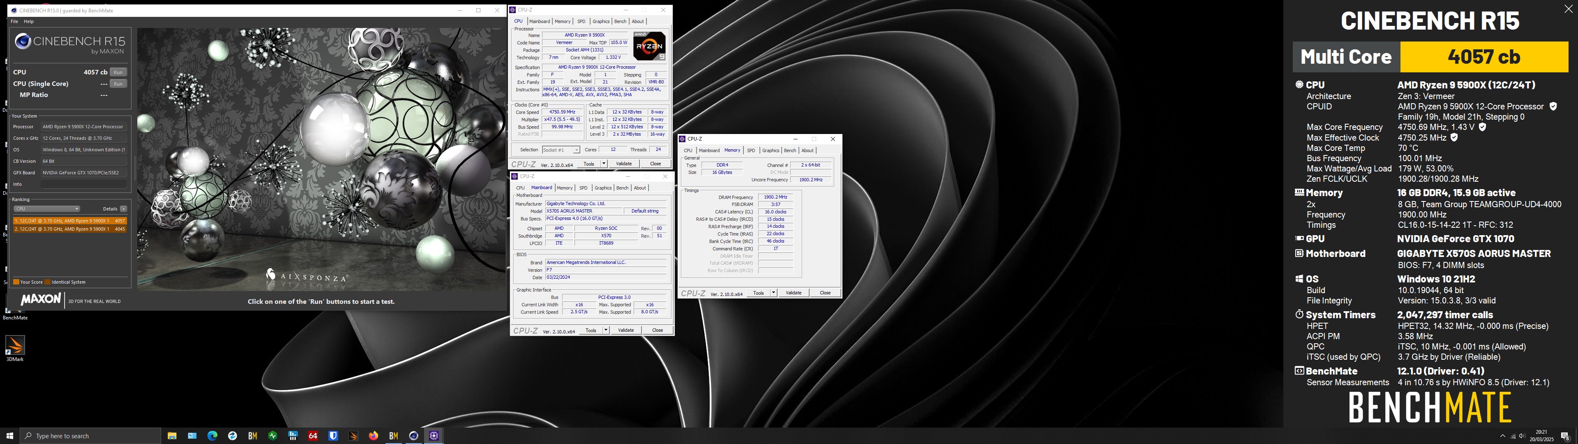
Task: Click Your Score orange legend swatch
Action: (16, 282)
